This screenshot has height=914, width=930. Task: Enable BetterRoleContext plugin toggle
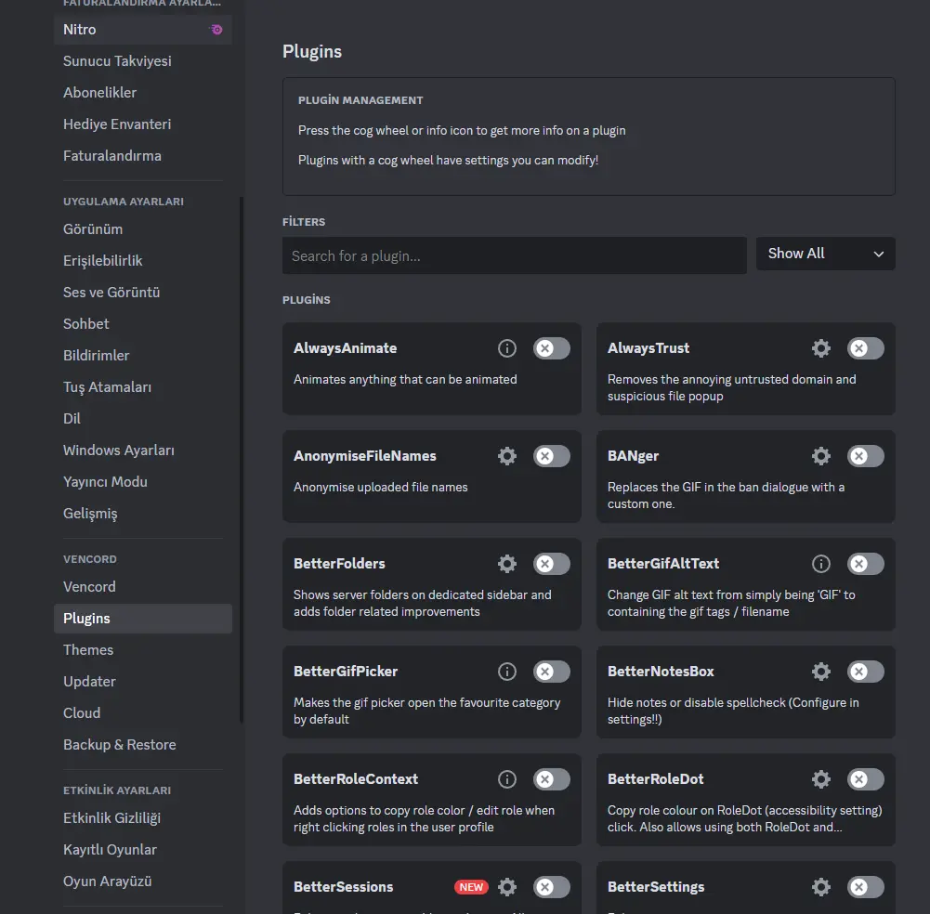pyautogui.click(x=552, y=779)
